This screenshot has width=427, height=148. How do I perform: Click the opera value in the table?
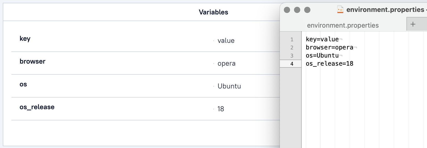[x=227, y=63]
